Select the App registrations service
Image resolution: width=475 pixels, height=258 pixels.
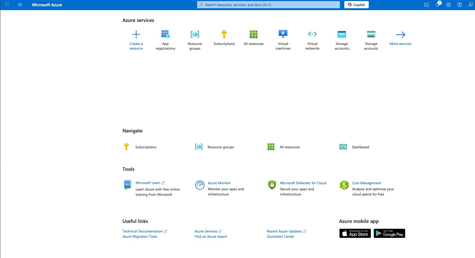[x=165, y=40]
